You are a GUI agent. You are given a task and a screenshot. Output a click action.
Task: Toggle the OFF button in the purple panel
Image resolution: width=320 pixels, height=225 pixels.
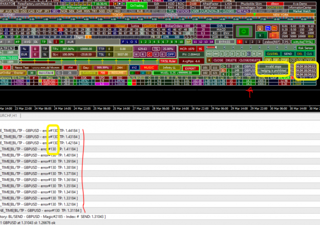[x=170, y=54]
